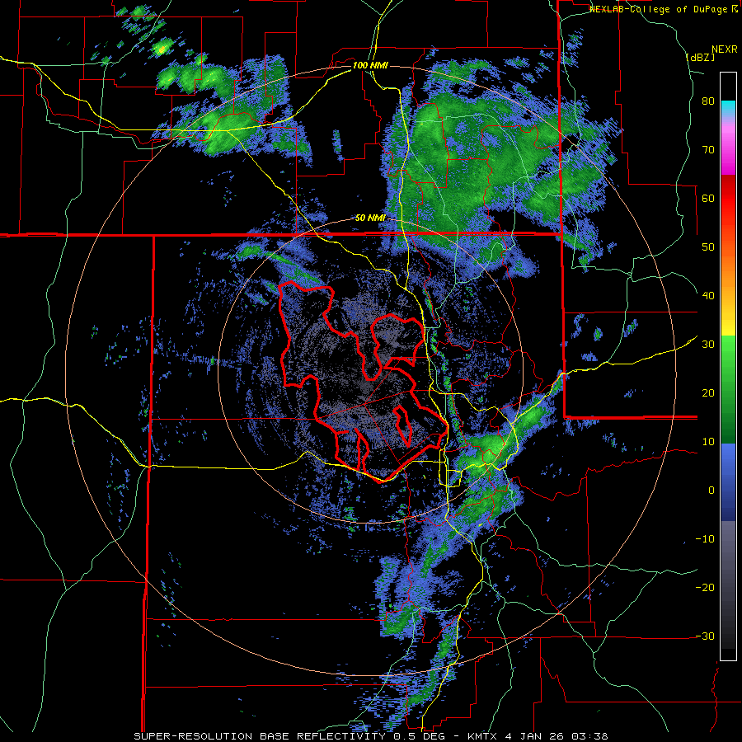Click the 0 value on the dBZ scale
742x742 pixels.
711,491
